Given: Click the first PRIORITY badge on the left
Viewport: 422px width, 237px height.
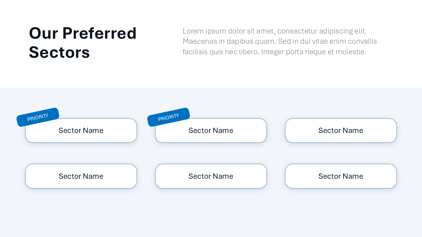Looking at the screenshot, I should tap(38, 117).
